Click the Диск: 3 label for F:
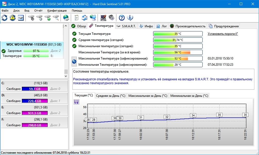This screenshot has height=155, width=259. [x=55, y=125]
